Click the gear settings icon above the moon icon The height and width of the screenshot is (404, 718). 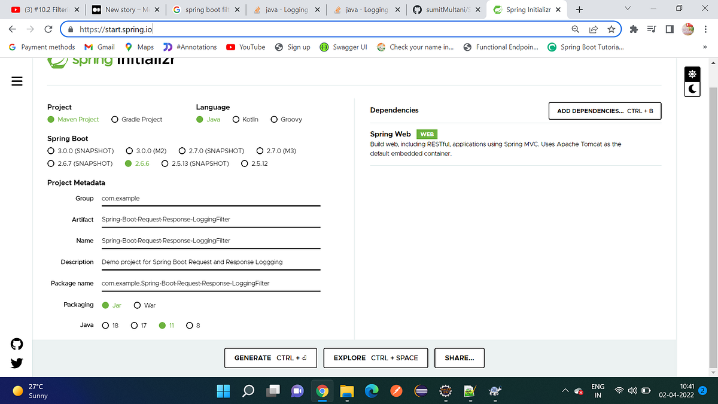692,74
